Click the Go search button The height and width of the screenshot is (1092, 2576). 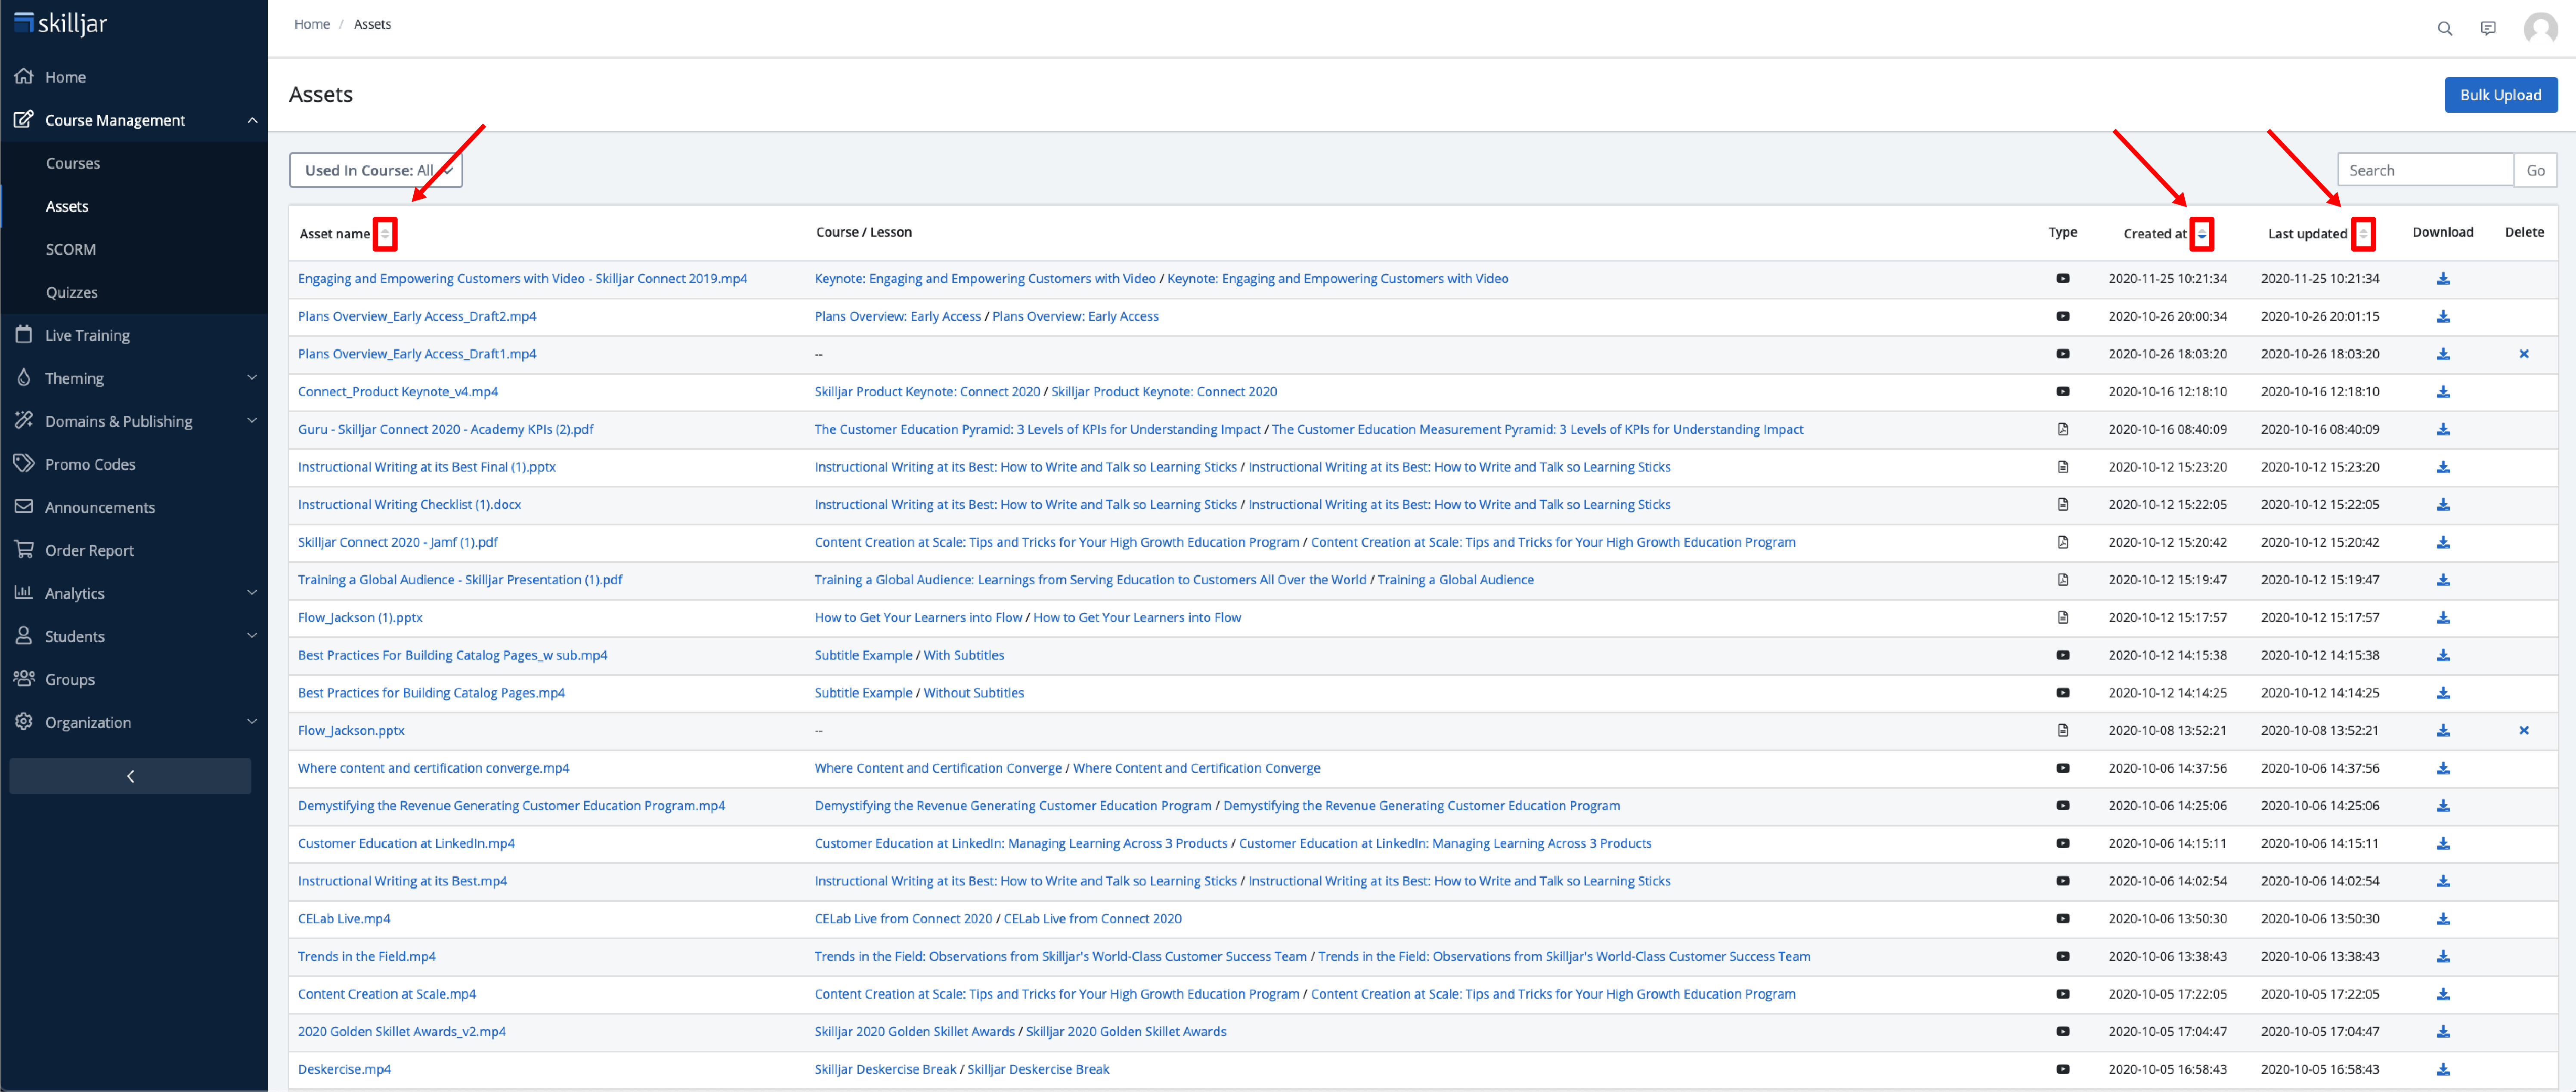click(x=2535, y=170)
